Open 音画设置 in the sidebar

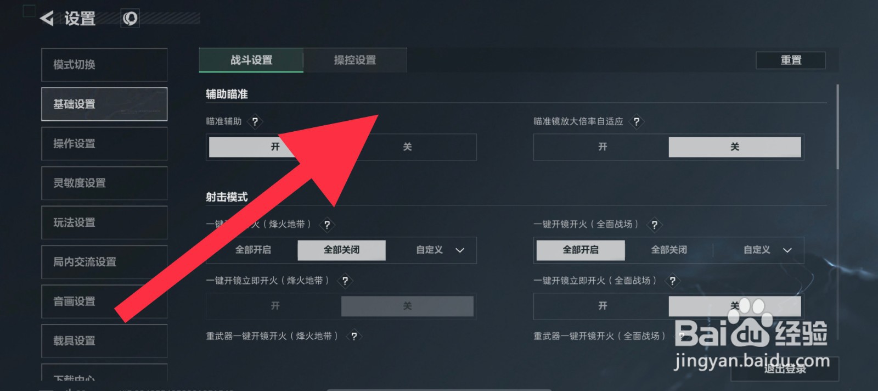tap(104, 301)
